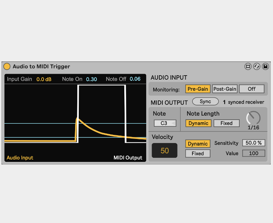This screenshot has width=273, height=223.
Task: Click the Max device edit icon
Action: click(x=248, y=67)
